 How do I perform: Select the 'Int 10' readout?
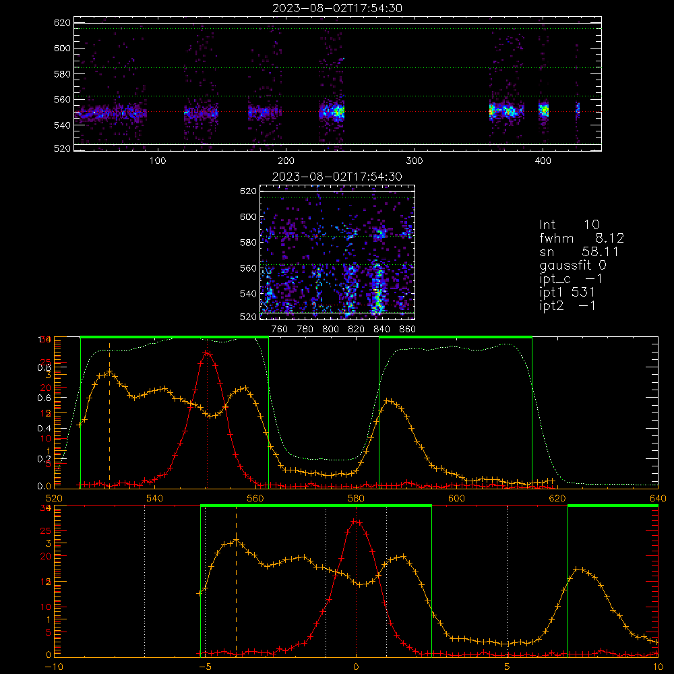pos(569,224)
